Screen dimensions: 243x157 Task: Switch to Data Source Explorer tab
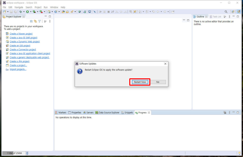tap(107, 113)
